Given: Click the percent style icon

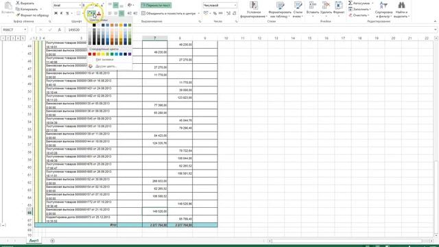Looking at the screenshot, I should click(215, 13).
